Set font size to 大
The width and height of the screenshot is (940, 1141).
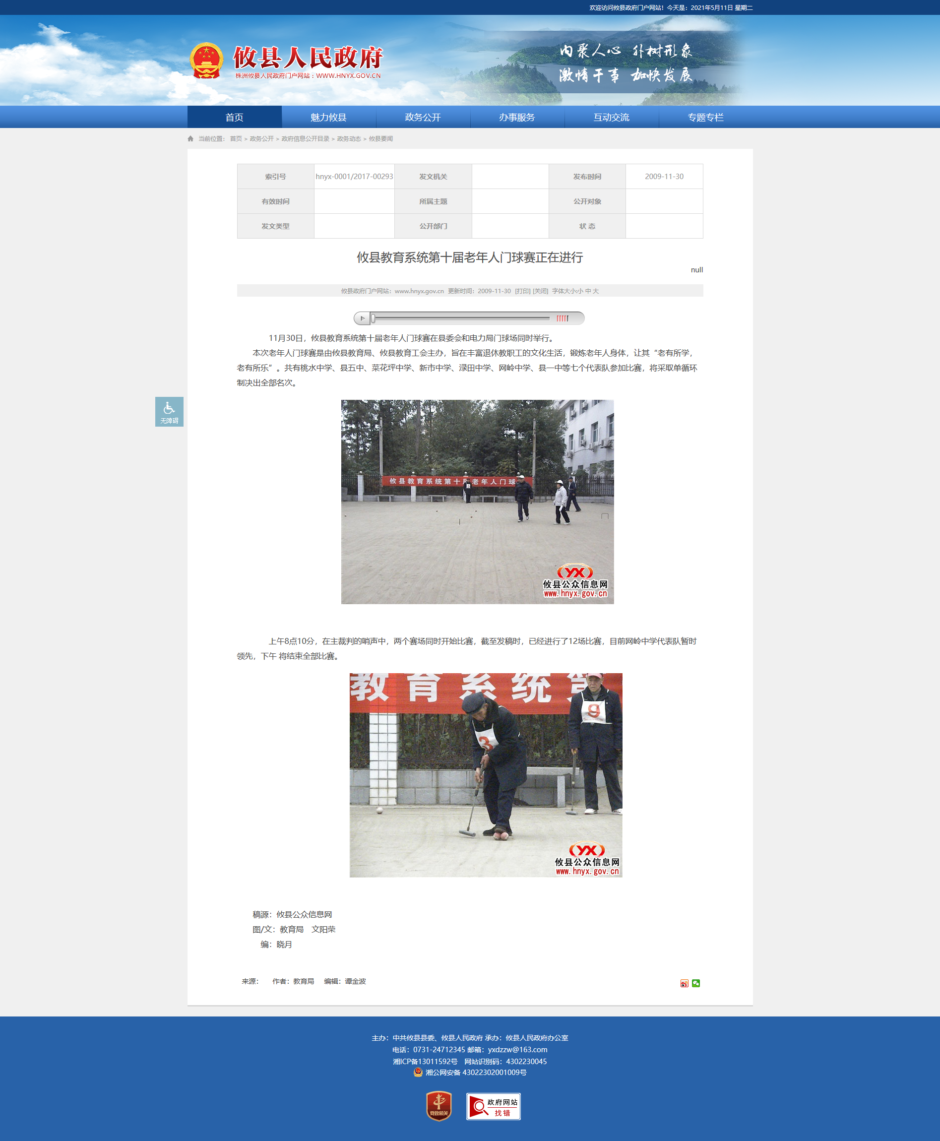pos(596,291)
